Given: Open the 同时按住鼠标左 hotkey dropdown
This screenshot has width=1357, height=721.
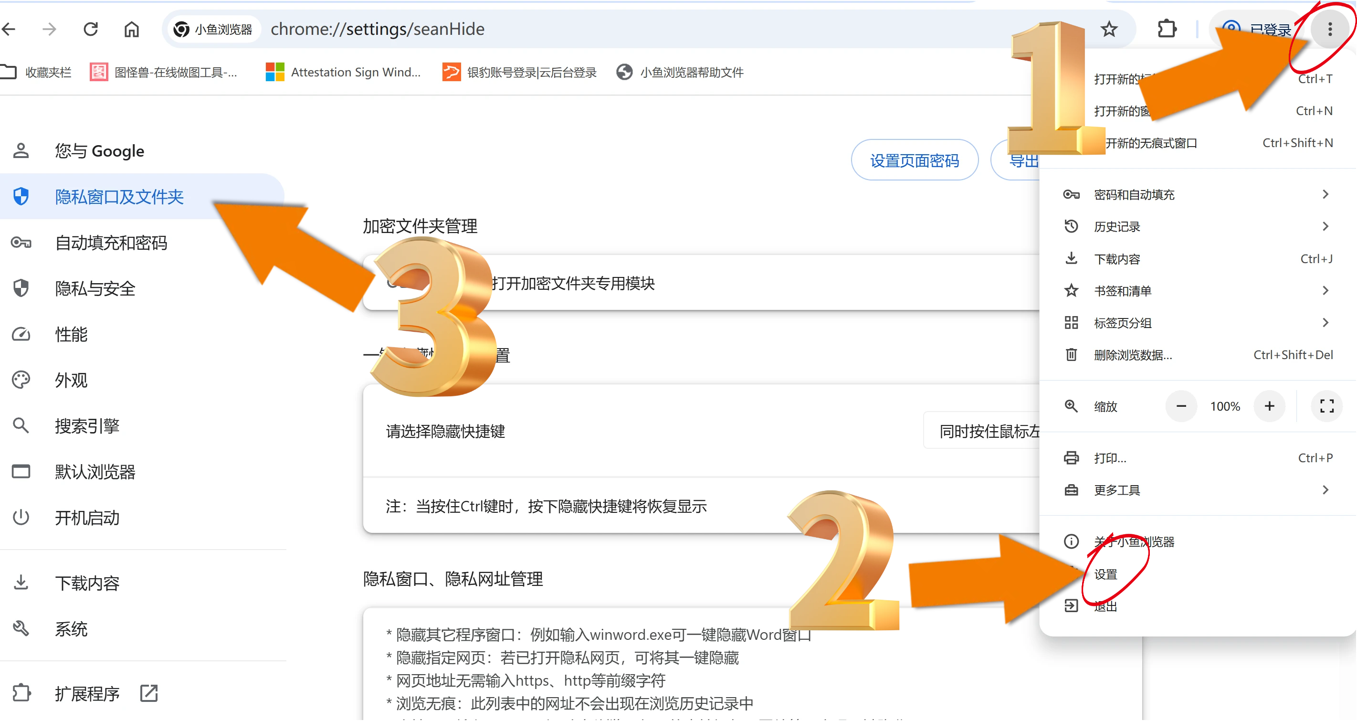Looking at the screenshot, I should (982, 431).
